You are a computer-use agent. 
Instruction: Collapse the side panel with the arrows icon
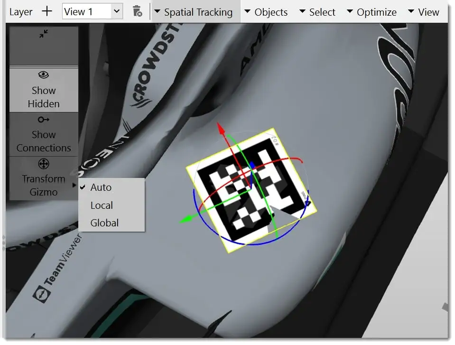(44, 34)
